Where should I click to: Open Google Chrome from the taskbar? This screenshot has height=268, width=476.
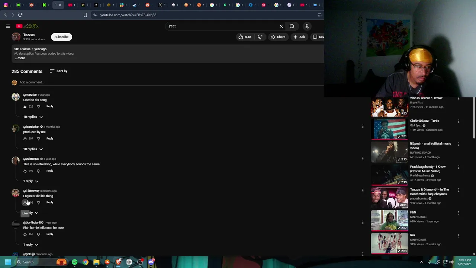[x=86, y=262]
